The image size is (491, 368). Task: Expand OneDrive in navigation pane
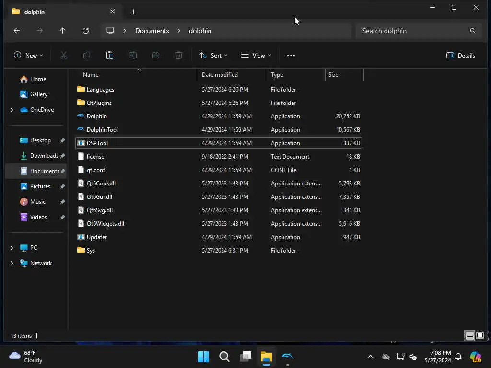click(12, 110)
